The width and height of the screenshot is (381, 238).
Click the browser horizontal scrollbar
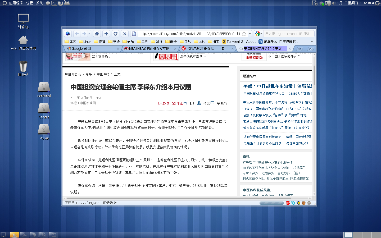point(188,198)
